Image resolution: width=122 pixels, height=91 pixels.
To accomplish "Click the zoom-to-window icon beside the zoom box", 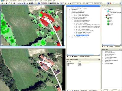I will (x=80, y=3).
